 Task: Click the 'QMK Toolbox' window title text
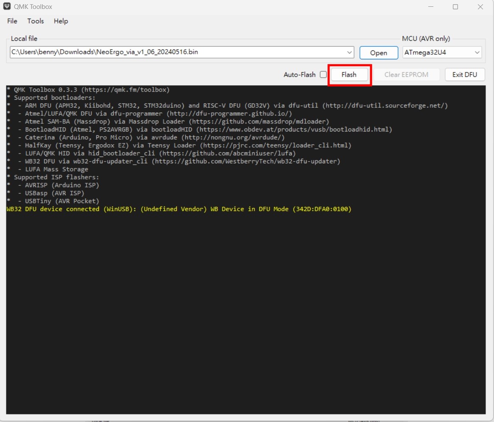click(x=33, y=7)
